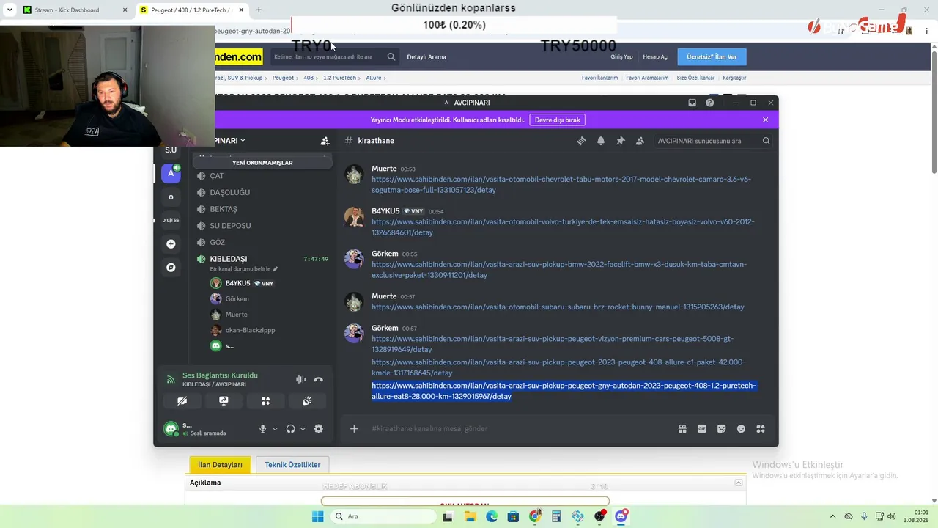Collapse the Açıklama section on sahibinden page
Screen dimensions: 938x528
[739, 483]
